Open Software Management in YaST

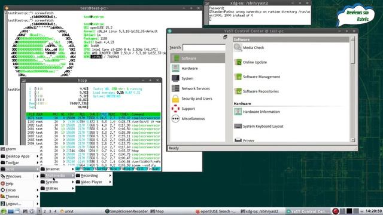tap(257, 77)
